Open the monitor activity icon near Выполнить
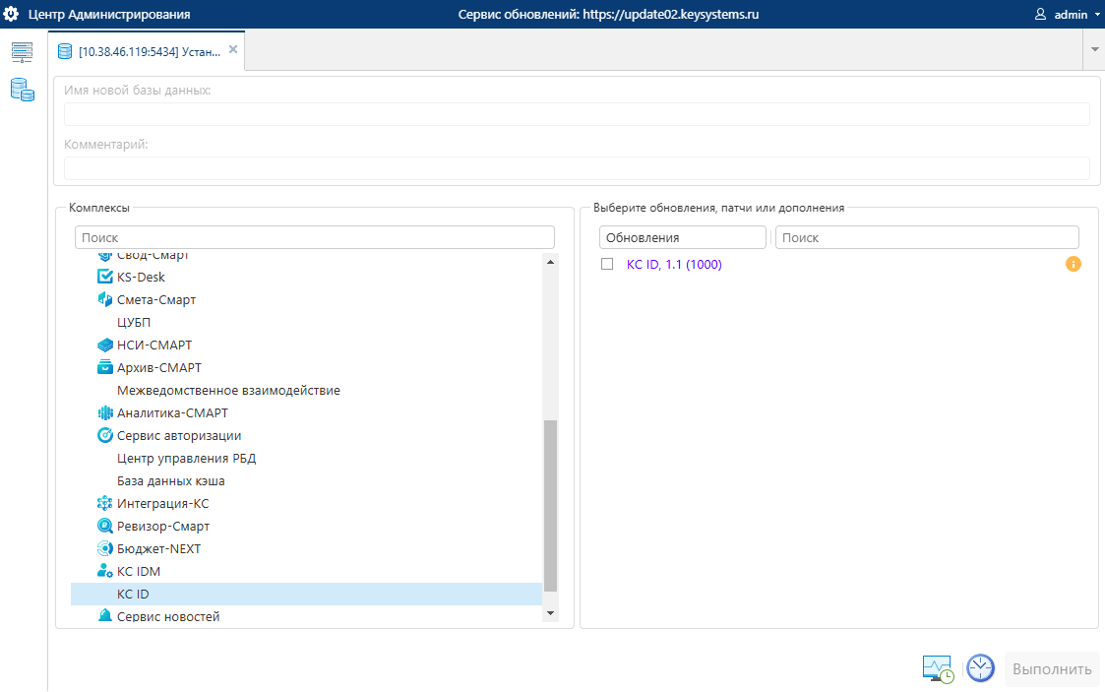 pyautogui.click(x=938, y=668)
